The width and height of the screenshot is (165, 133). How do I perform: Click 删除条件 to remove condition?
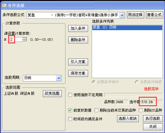(x=78, y=40)
